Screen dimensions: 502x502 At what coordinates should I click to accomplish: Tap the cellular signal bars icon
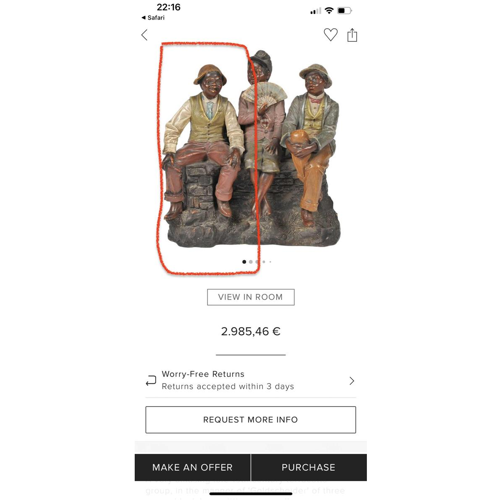click(x=316, y=11)
